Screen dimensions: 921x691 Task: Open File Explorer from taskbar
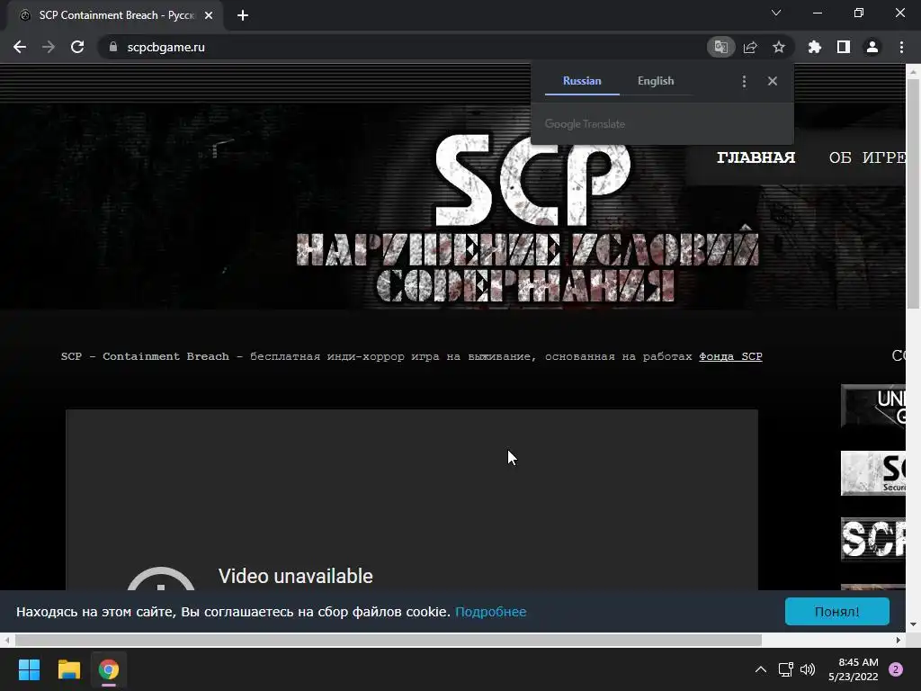coord(68,669)
